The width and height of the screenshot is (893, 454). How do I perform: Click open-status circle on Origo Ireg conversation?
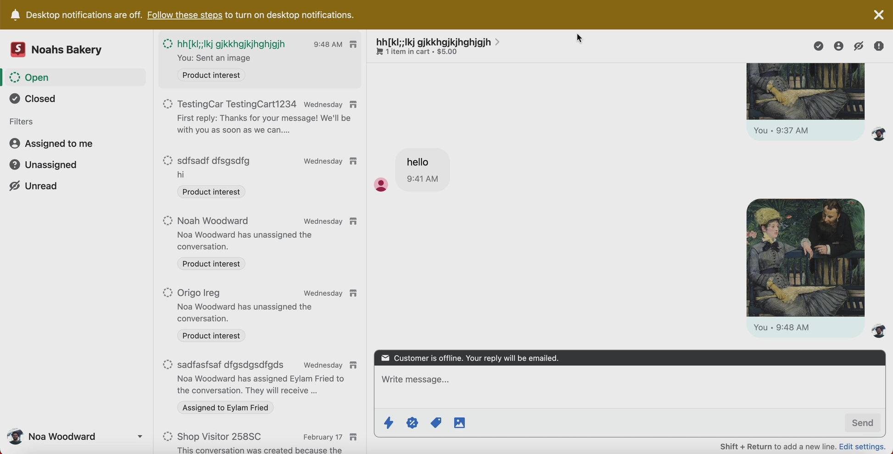coord(167,292)
